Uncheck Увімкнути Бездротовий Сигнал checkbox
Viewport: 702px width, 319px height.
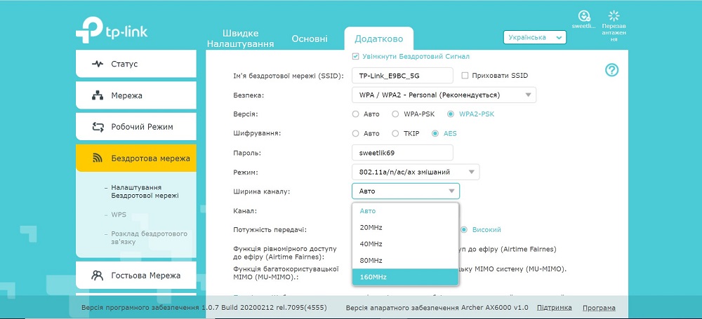click(x=355, y=56)
